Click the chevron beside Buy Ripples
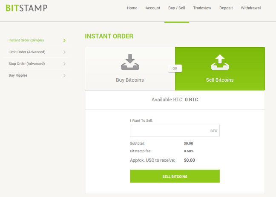Screen dimensions: 276x197 [64, 75]
